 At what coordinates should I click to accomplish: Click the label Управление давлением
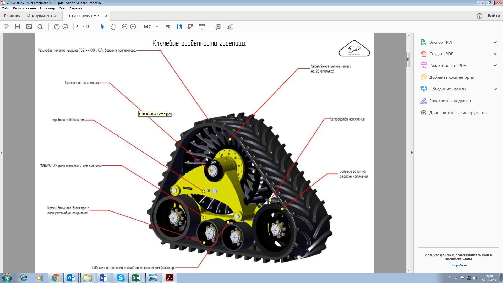point(68,120)
